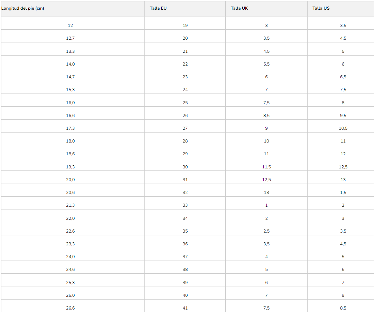Select EU size 28 cell
This screenshot has height=313, width=376.
(185, 141)
